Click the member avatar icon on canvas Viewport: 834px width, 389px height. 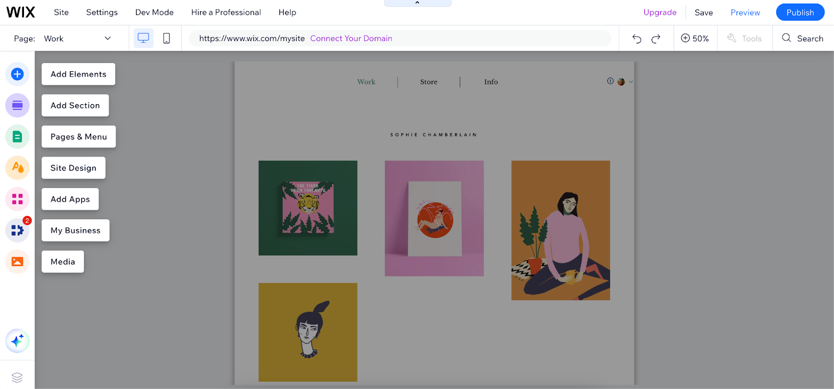(621, 82)
